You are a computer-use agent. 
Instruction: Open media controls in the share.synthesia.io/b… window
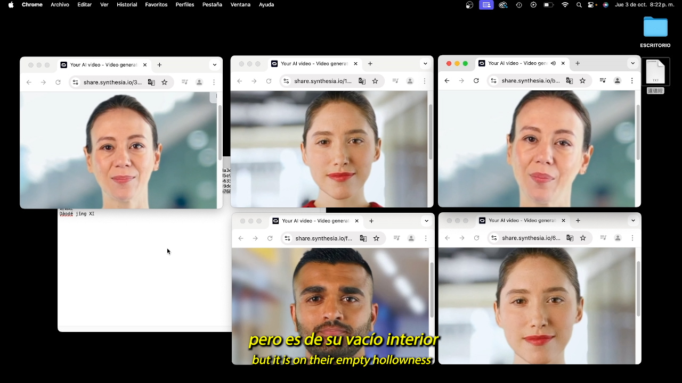click(603, 81)
